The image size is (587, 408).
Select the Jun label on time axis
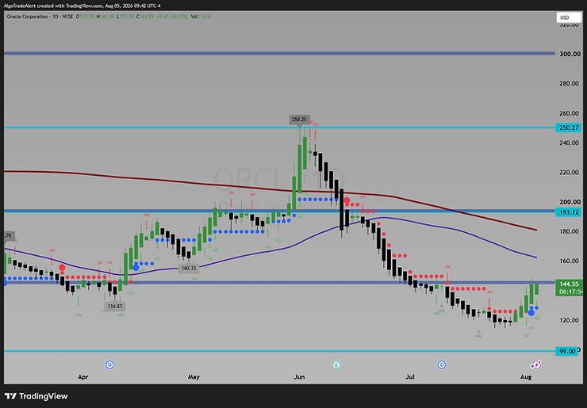pos(299,377)
